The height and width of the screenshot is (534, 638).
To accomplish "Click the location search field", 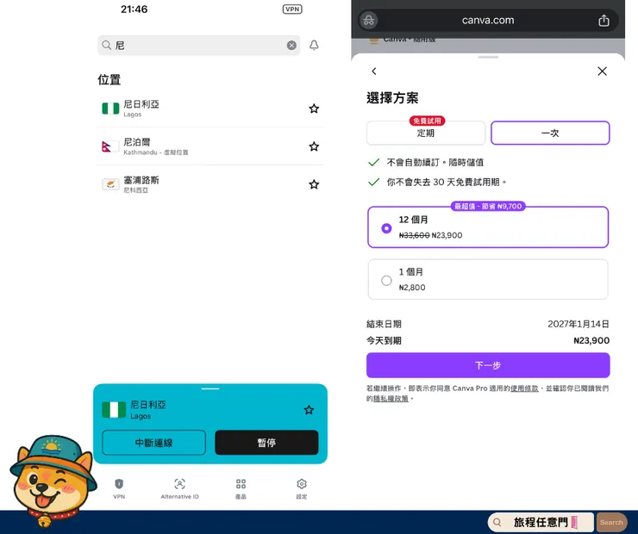I will pyautogui.click(x=198, y=45).
